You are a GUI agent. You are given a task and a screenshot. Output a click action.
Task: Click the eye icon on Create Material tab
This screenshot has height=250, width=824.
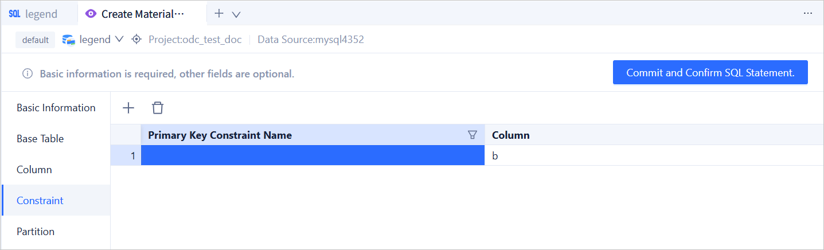(x=91, y=14)
